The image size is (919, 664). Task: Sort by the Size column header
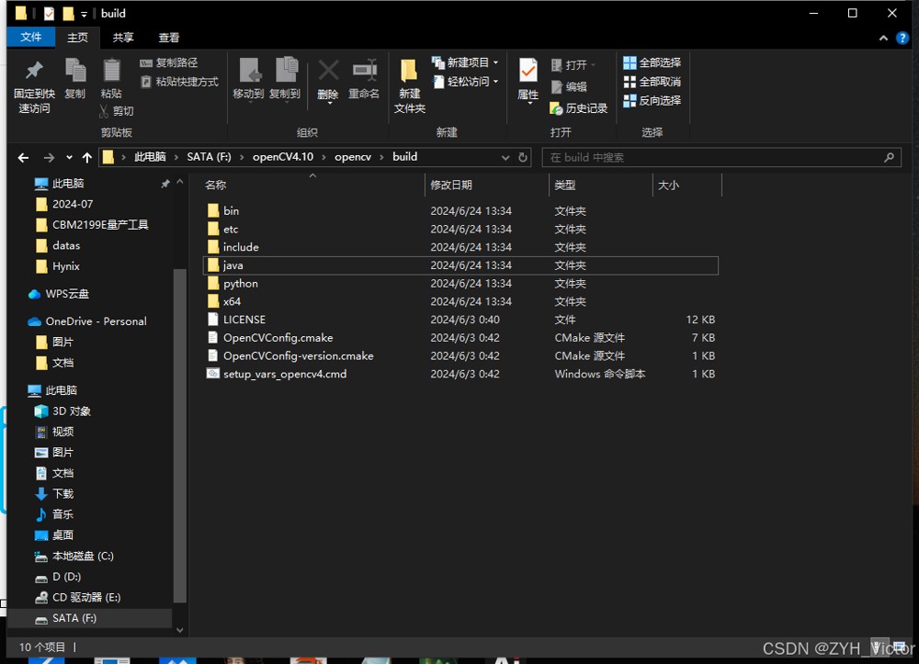[686, 185]
